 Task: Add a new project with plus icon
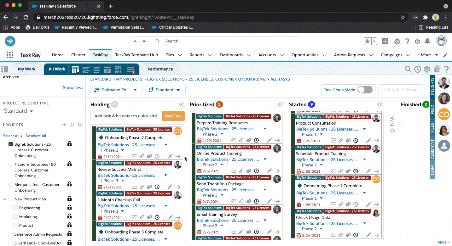coord(64,125)
